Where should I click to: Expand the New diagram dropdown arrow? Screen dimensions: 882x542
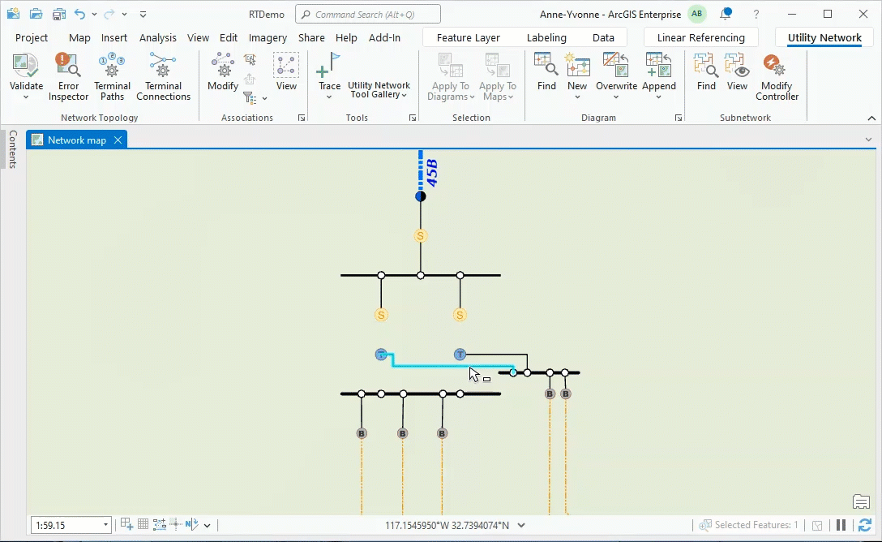pos(577,98)
